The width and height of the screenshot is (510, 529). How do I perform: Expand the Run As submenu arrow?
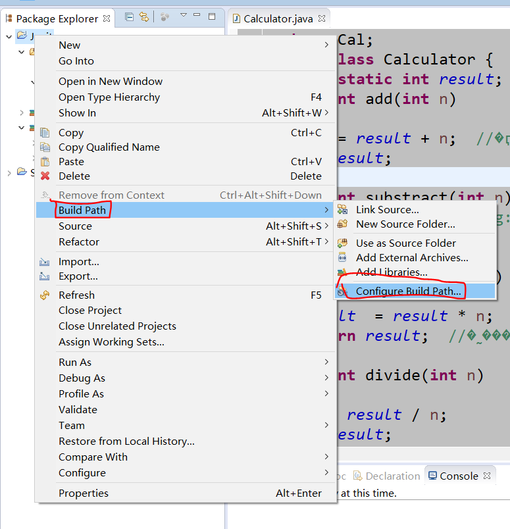click(x=326, y=362)
